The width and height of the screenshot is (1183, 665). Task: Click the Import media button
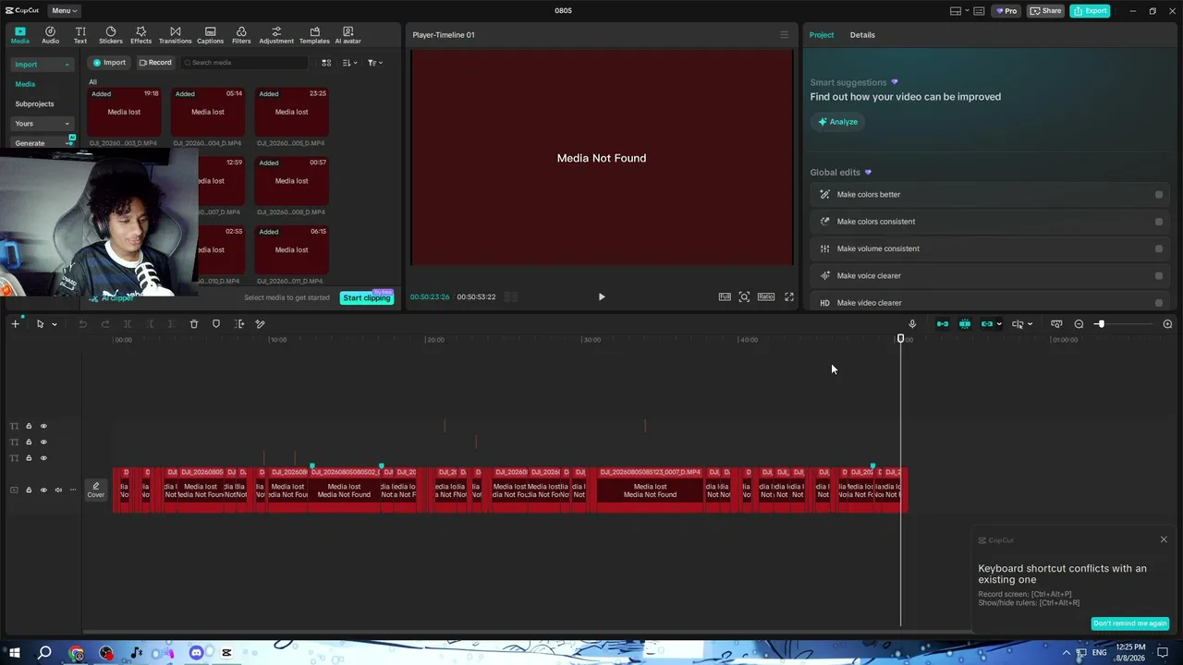pyautogui.click(x=109, y=63)
